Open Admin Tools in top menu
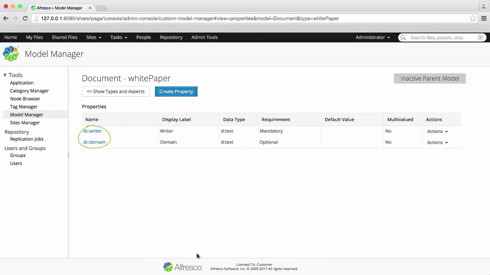The width and height of the screenshot is (490, 275). click(x=204, y=37)
